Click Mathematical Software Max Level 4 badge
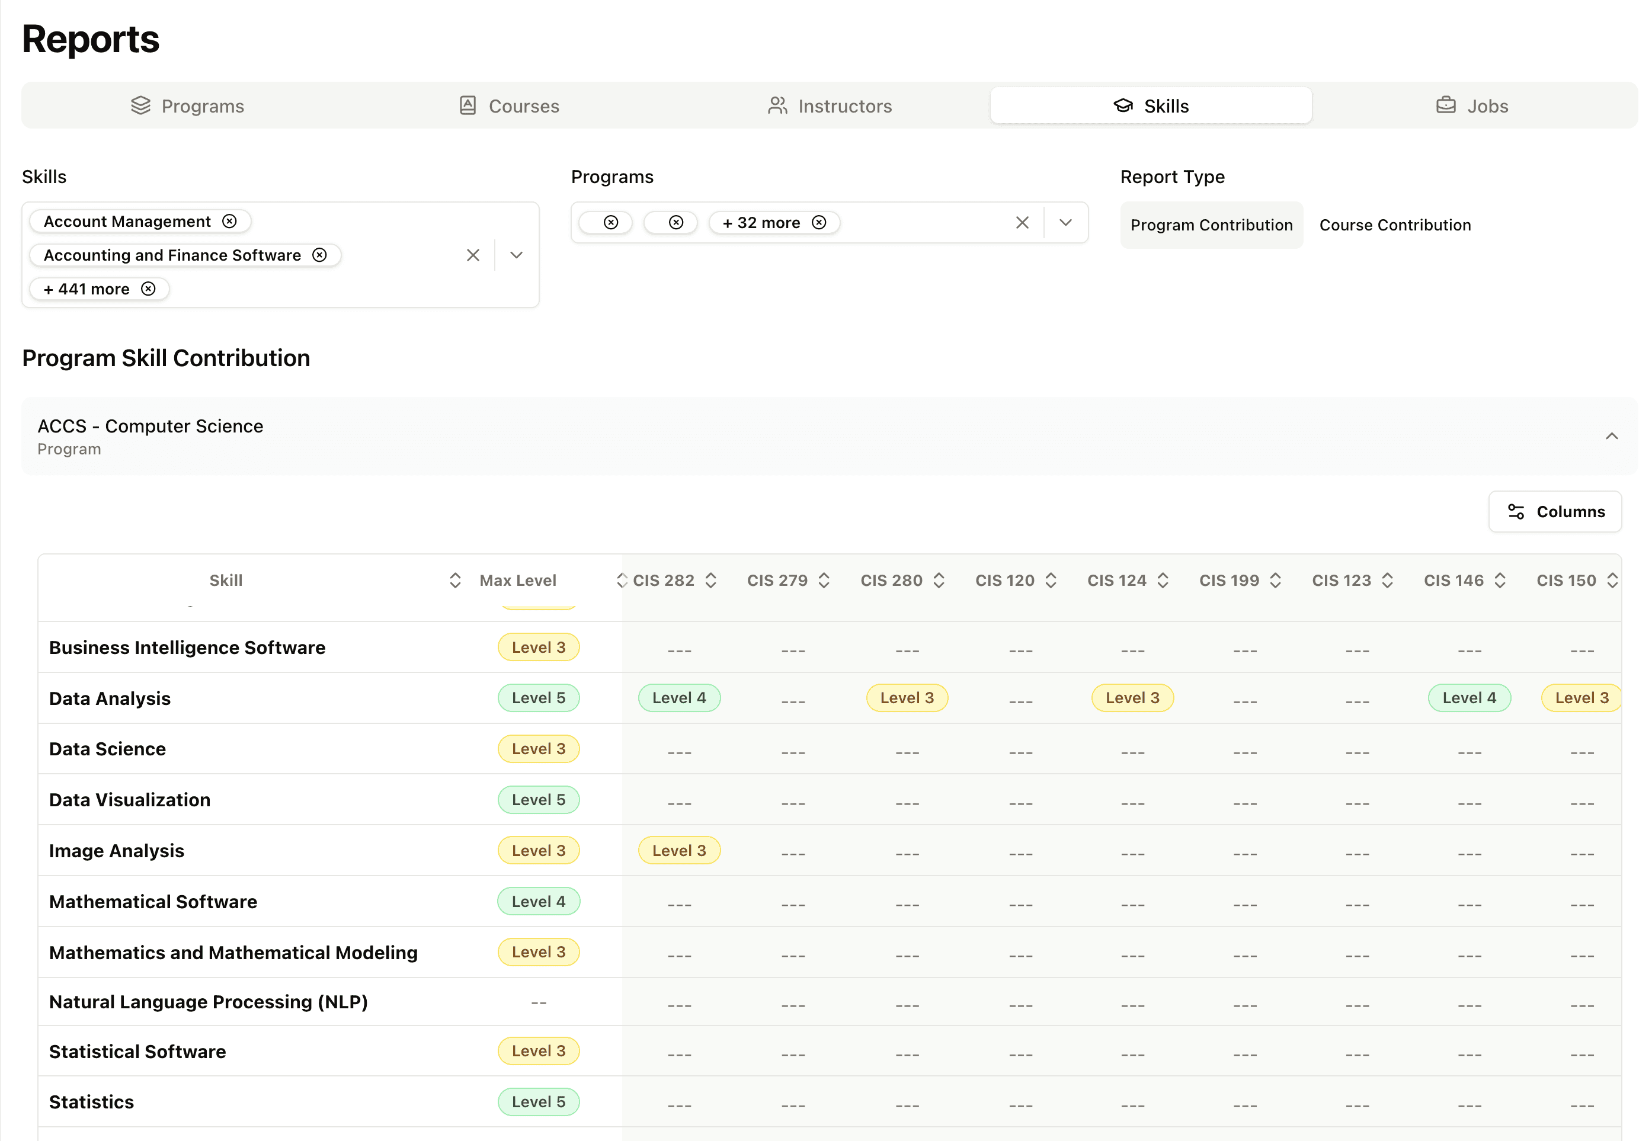 coord(538,902)
